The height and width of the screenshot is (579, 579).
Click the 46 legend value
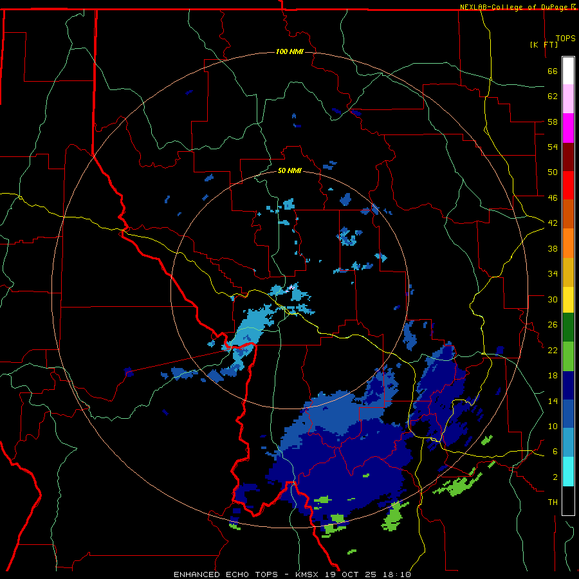click(x=553, y=198)
